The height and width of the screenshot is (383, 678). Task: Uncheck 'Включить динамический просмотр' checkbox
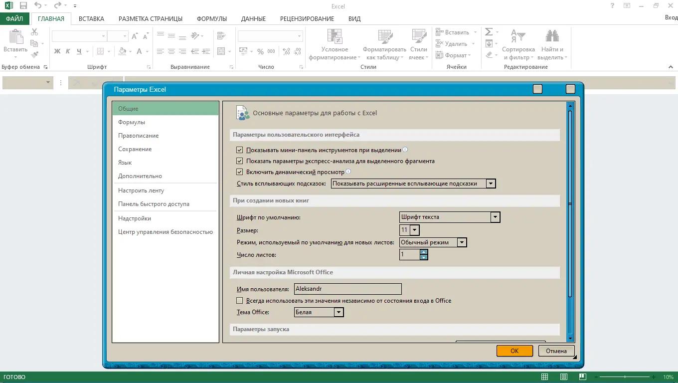click(240, 172)
